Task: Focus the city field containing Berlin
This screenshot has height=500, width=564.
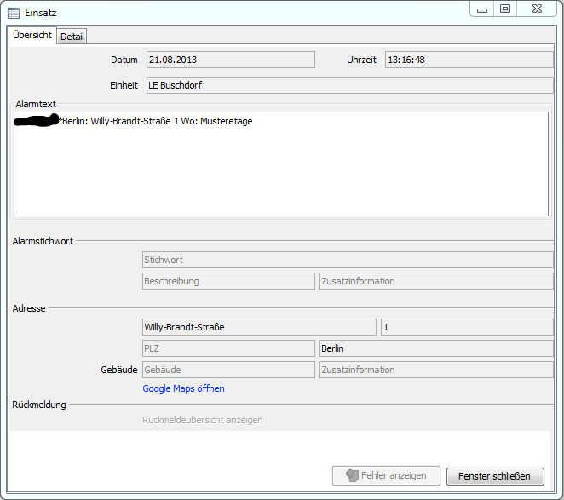Action: tap(436, 348)
